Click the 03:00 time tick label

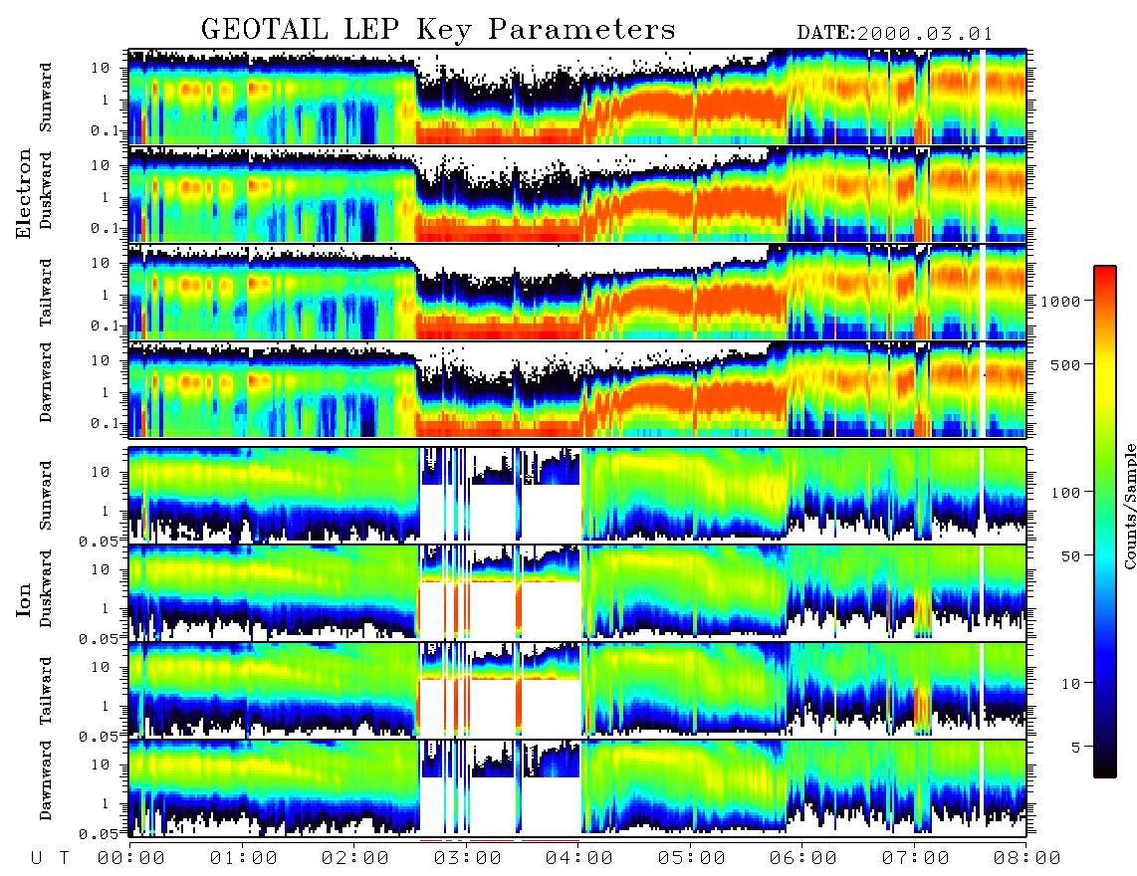pos(467,858)
